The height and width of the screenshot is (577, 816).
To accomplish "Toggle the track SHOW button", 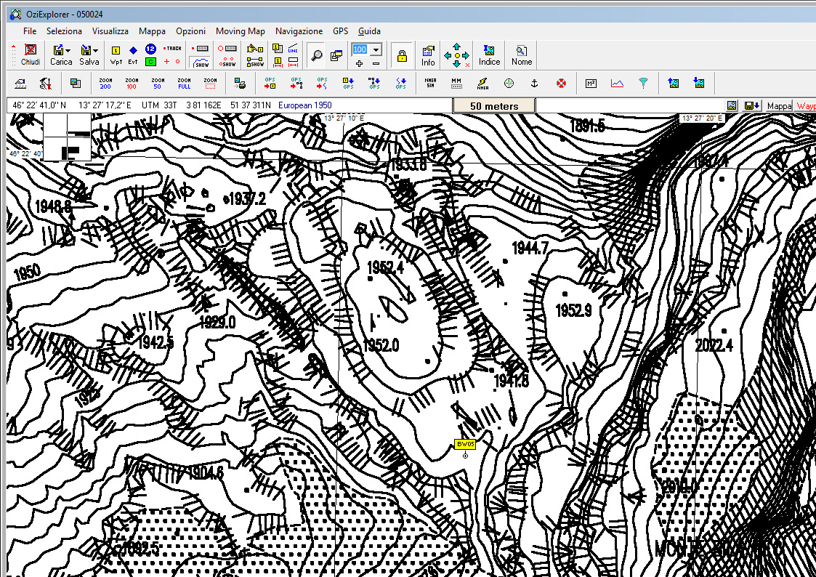I will (x=201, y=62).
